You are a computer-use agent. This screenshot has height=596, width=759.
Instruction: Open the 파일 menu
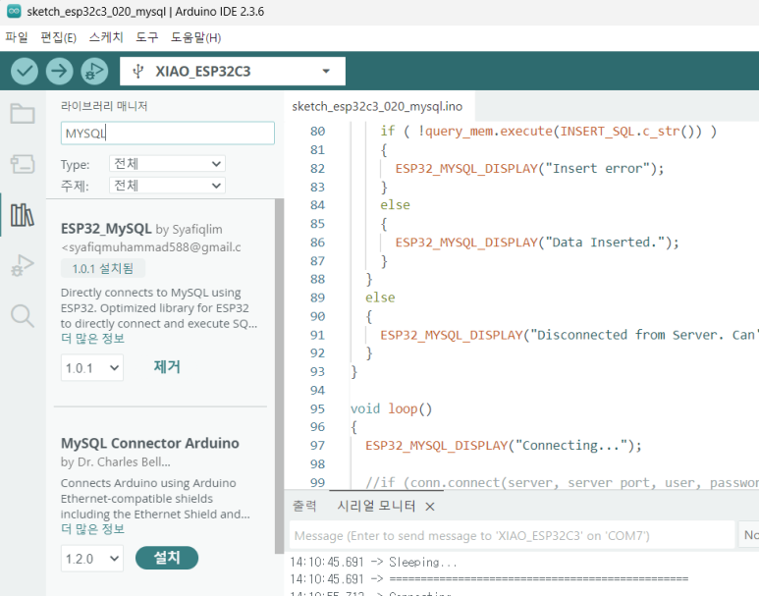[17, 37]
